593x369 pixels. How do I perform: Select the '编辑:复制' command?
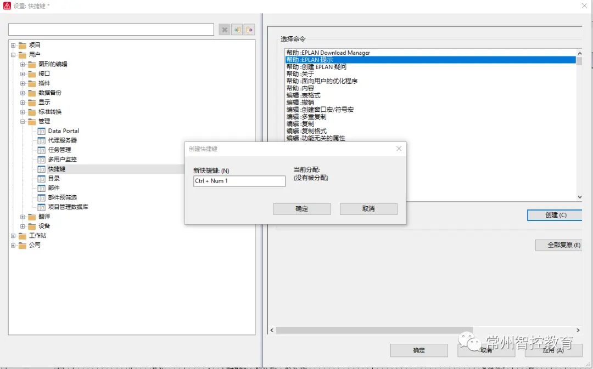click(x=430, y=124)
